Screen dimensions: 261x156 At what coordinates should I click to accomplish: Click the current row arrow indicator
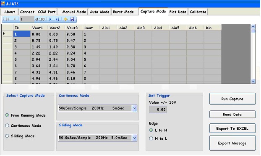point(4,34)
